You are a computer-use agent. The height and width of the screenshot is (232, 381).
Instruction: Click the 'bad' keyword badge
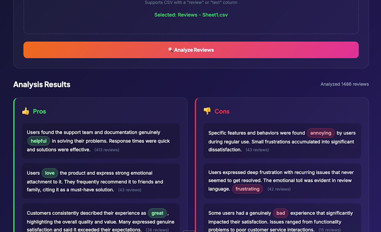click(x=281, y=213)
